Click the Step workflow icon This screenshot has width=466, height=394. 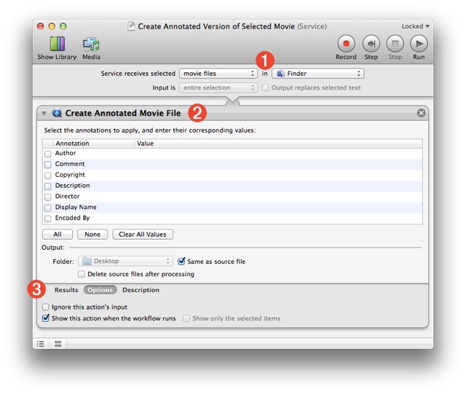[x=371, y=44]
